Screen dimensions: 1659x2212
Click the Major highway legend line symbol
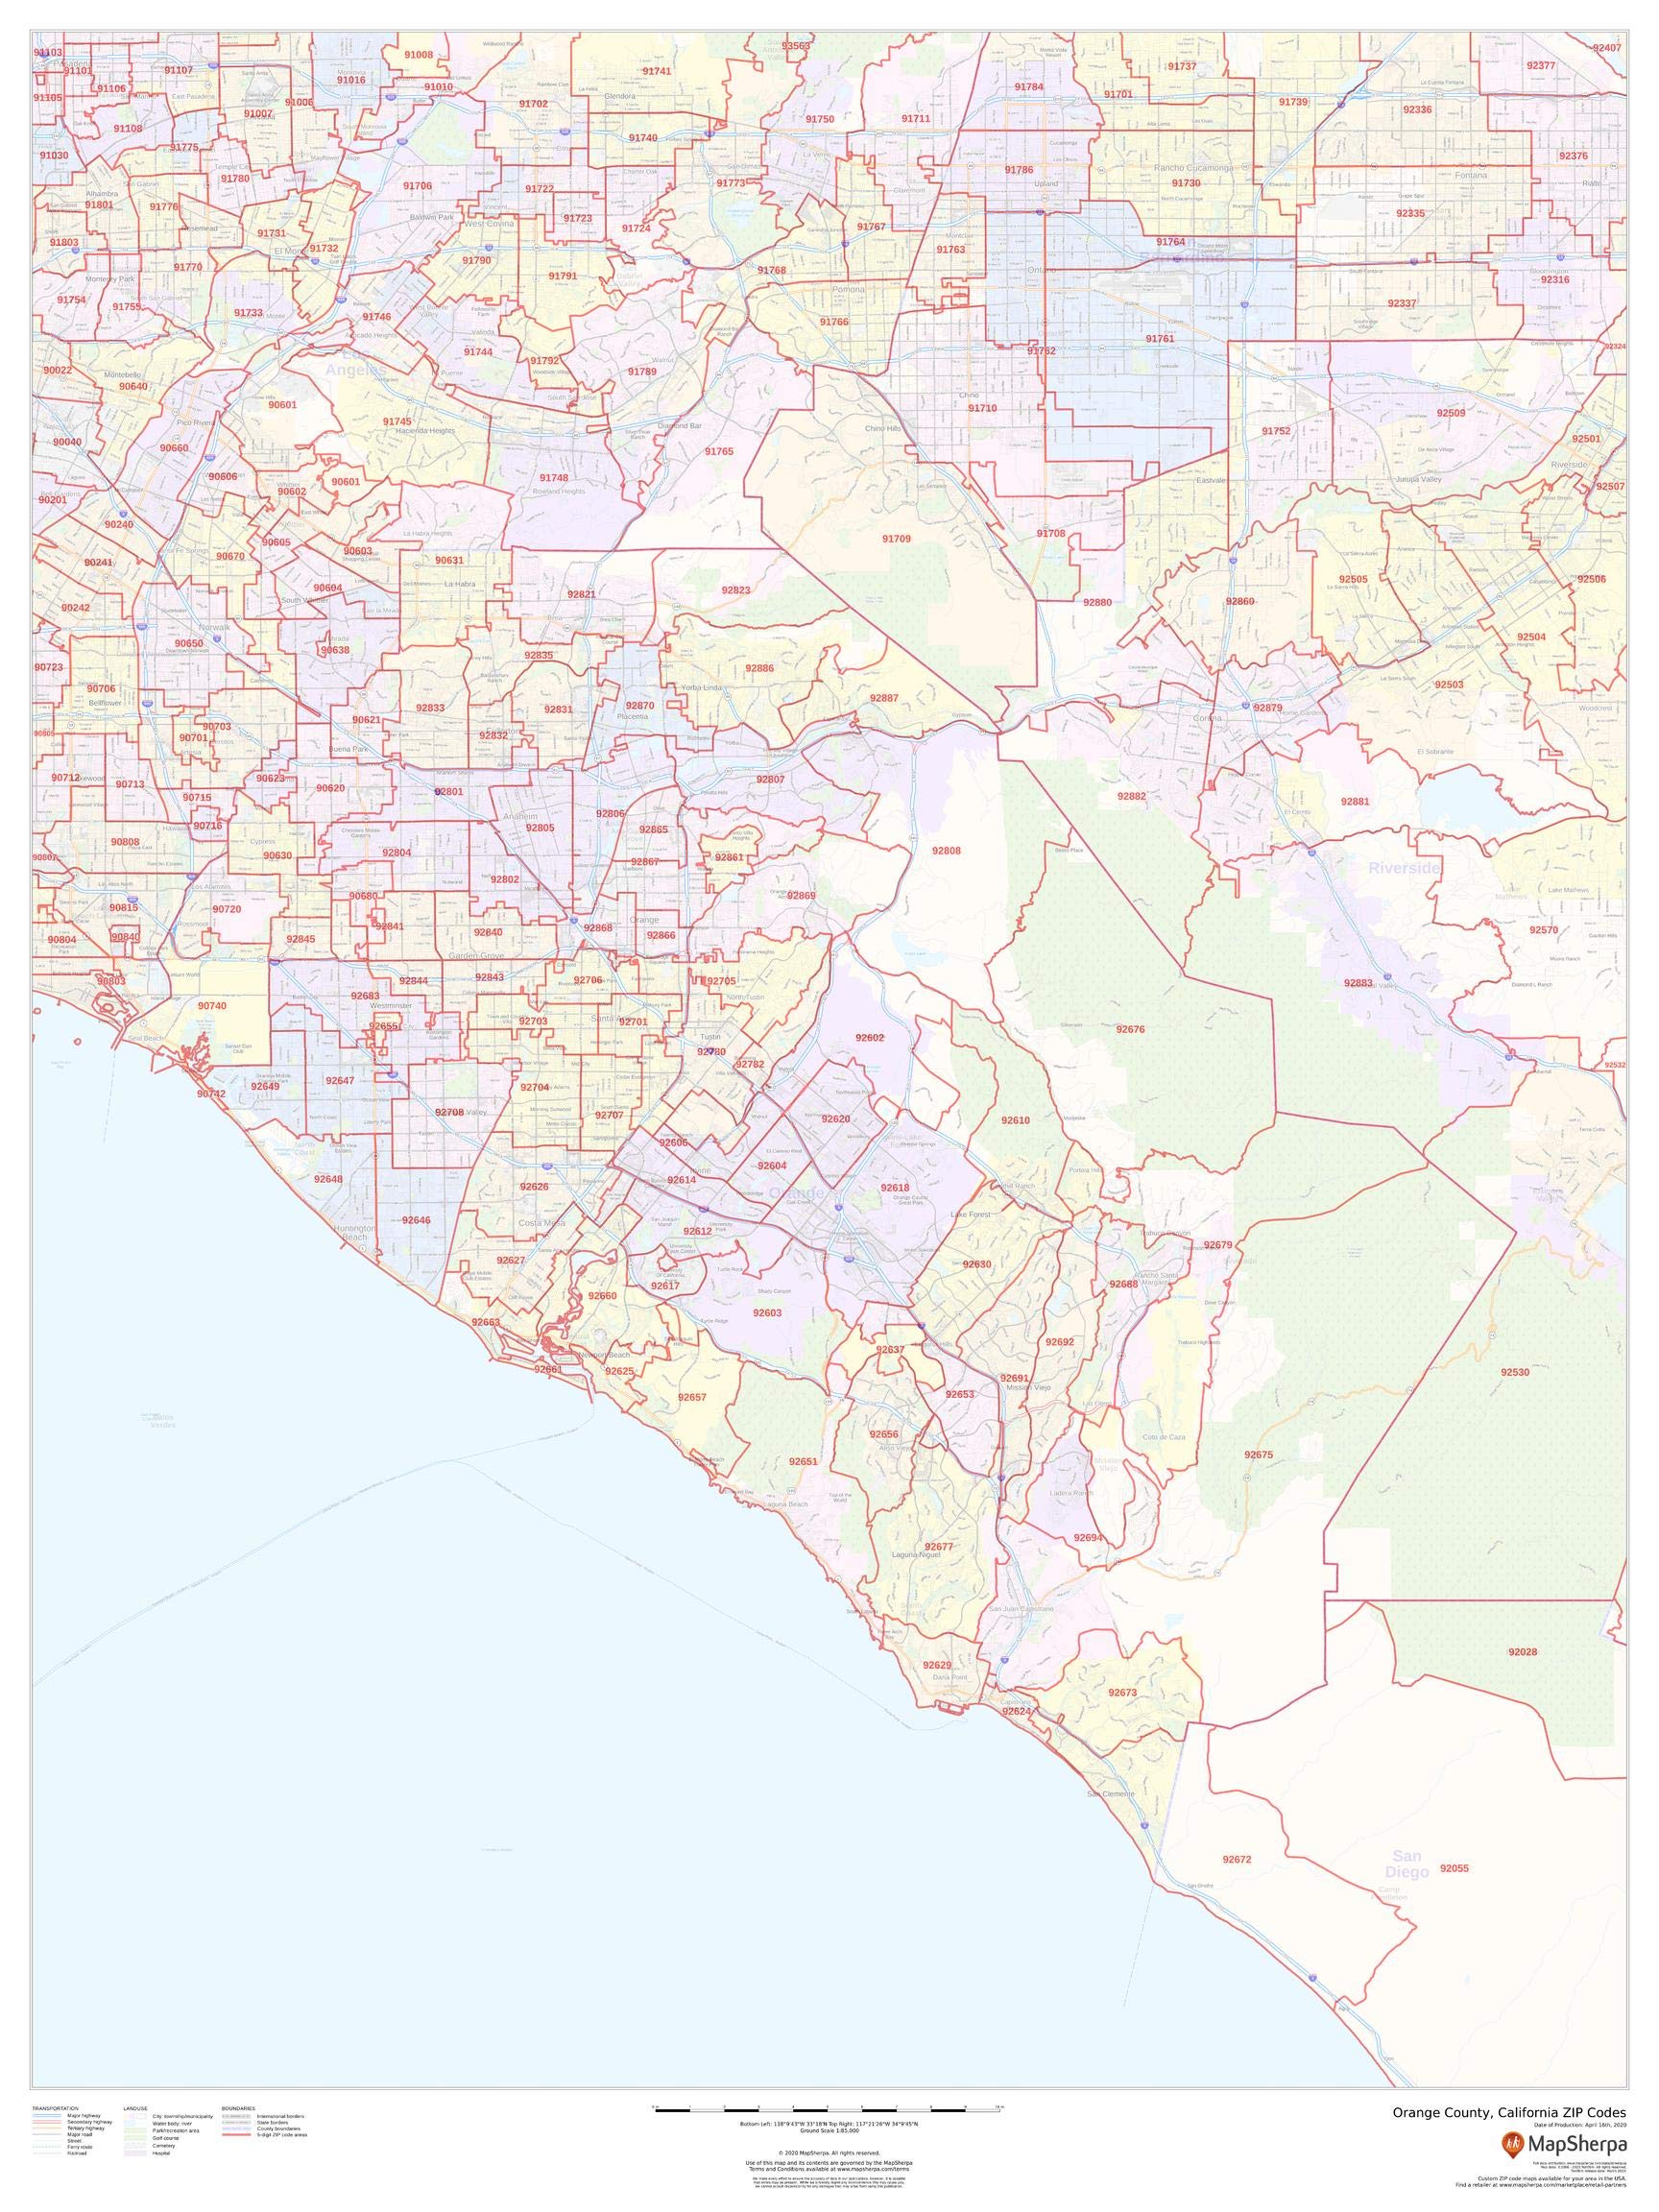46,2116
